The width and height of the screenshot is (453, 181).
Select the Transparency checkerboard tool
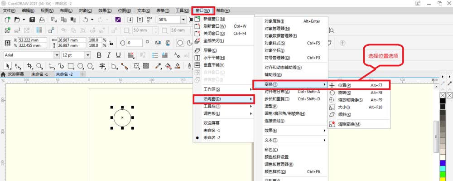coord(146,66)
